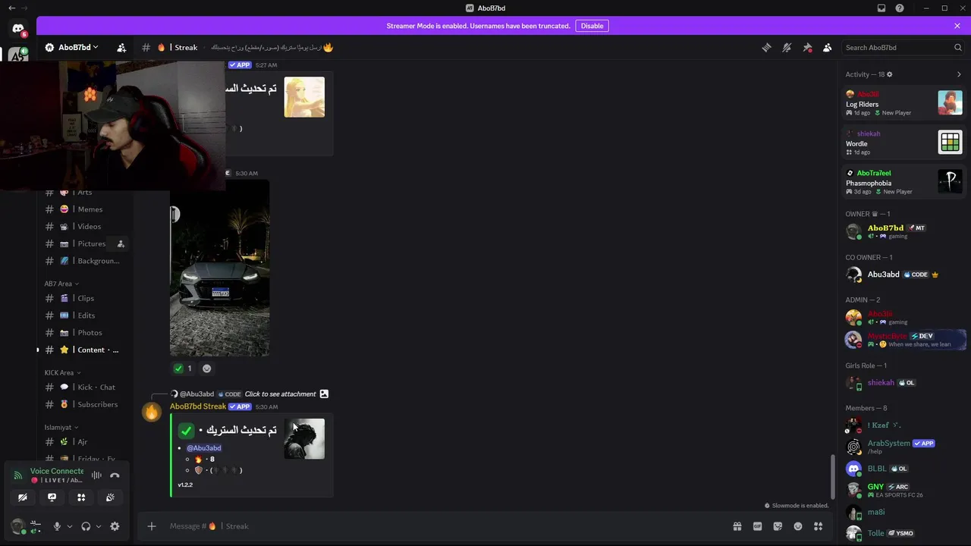Open the Edits channel

(x=83, y=315)
